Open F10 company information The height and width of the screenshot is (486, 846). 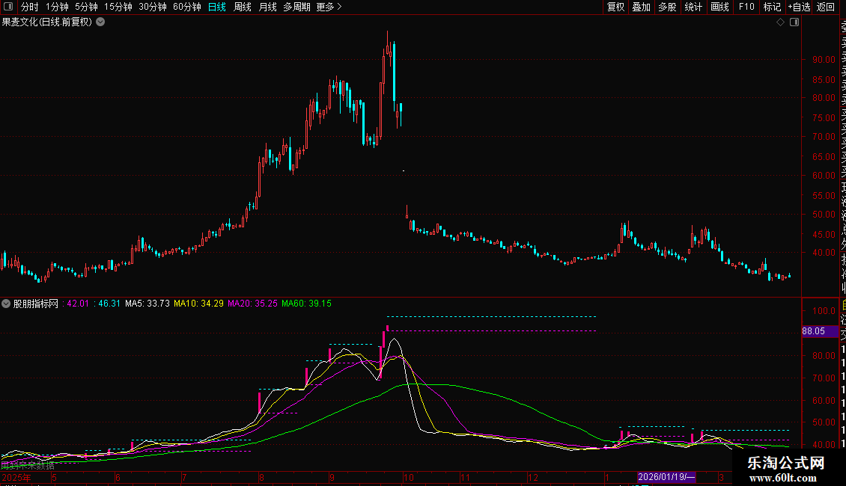coord(746,7)
